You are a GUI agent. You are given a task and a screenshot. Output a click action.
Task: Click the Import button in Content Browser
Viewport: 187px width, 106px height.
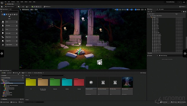tap(9, 73)
